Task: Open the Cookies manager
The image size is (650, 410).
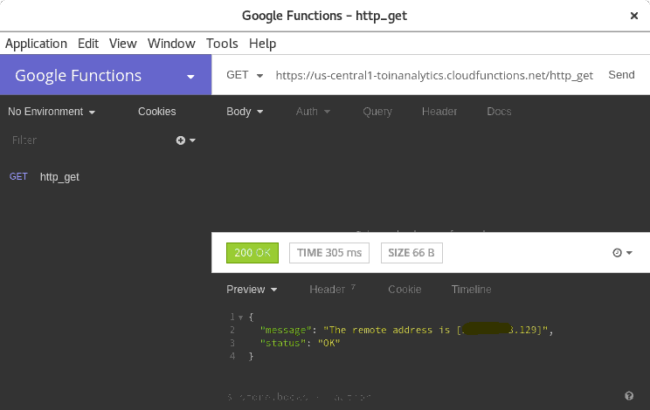Action: (x=156, y=112)
